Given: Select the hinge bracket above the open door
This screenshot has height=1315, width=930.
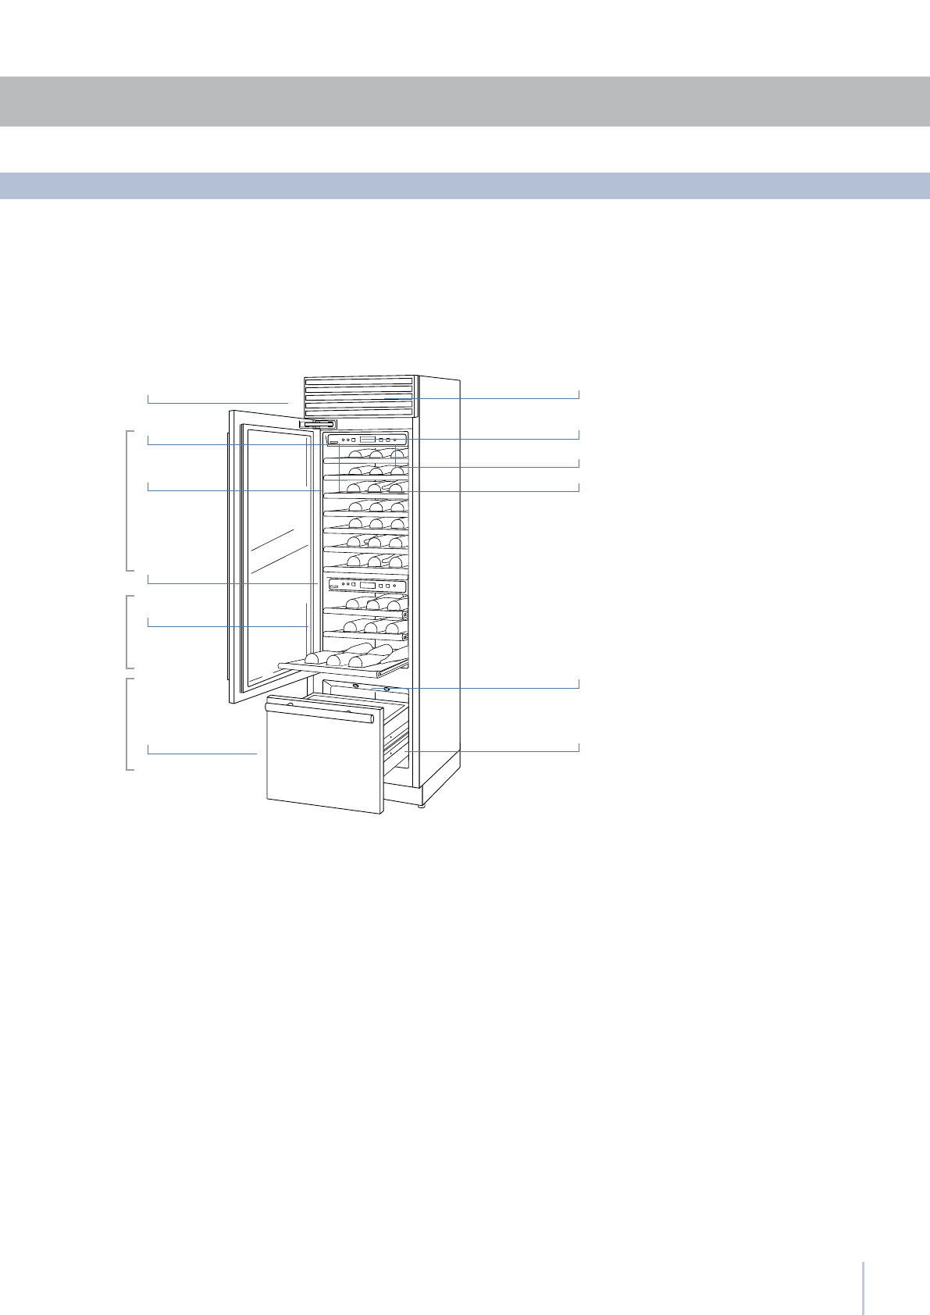Looking at the screenshot, I should pyautogui.click(x=318, y=424).
